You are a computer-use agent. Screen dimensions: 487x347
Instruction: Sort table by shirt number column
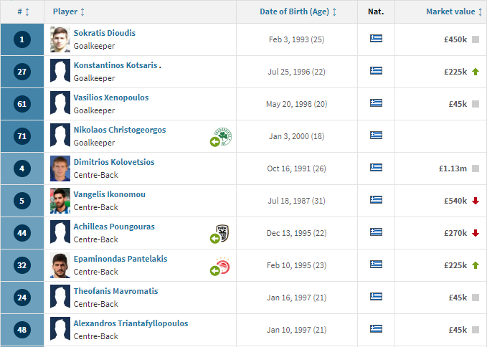(x=23, y=11)
